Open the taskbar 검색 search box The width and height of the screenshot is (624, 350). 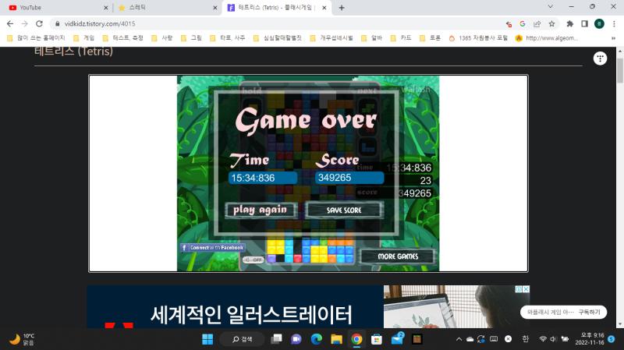[x=242, y=339]
